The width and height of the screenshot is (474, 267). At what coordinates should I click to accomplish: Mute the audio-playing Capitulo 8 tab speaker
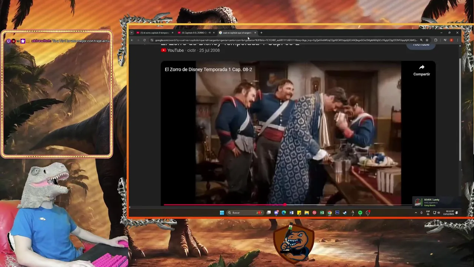coord(210,33)
